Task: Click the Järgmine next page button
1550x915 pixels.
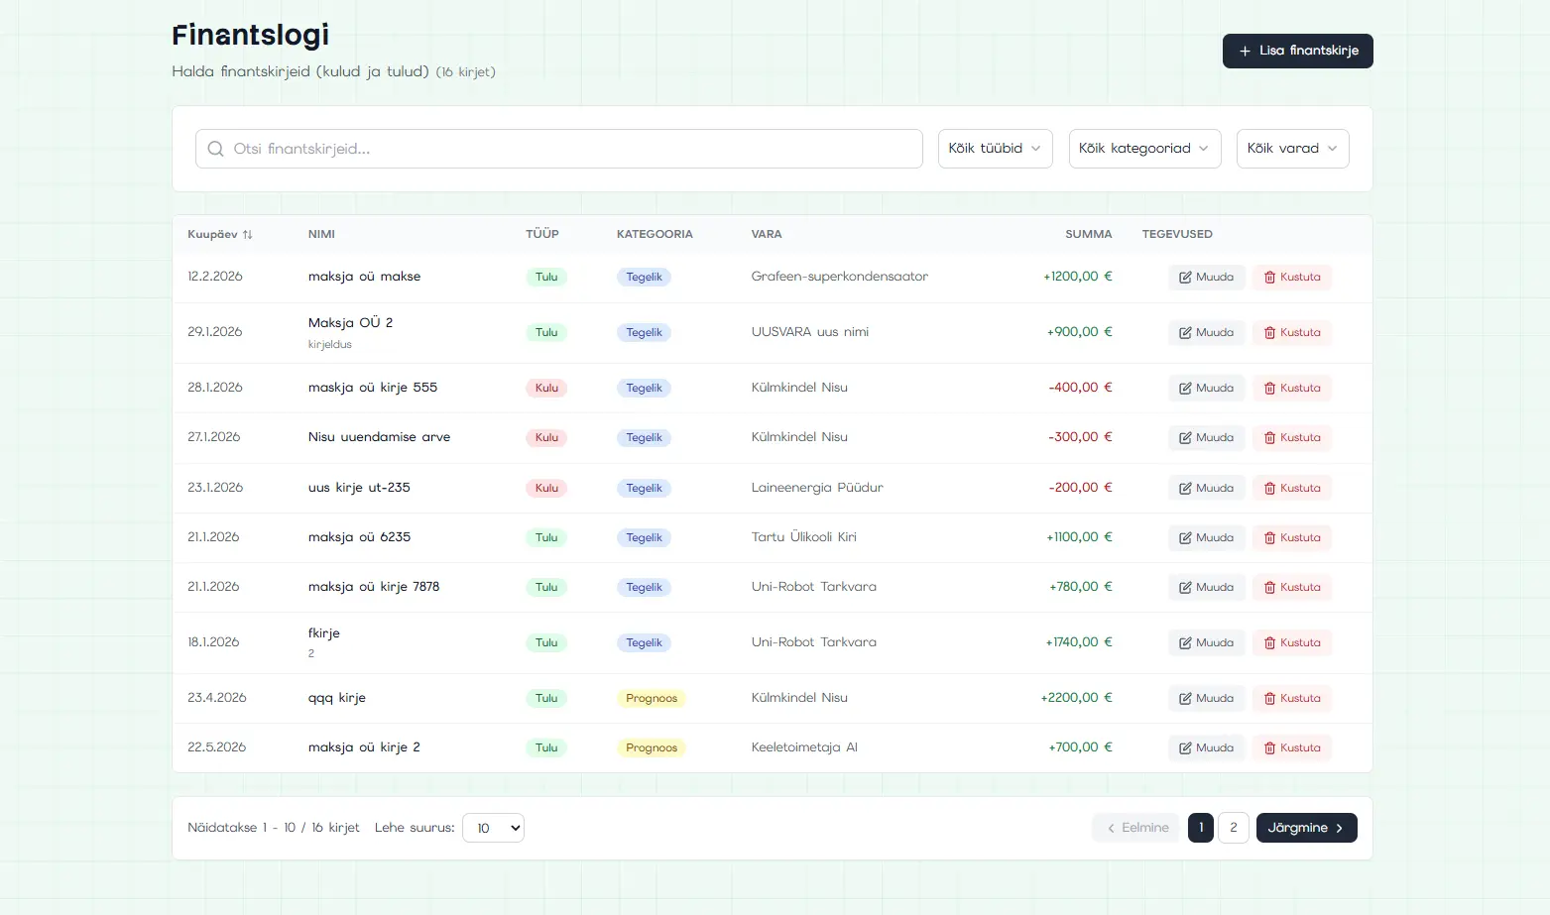Action: (x=1305, y=828)
